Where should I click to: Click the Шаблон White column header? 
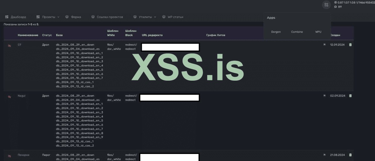tap(113, 33)
